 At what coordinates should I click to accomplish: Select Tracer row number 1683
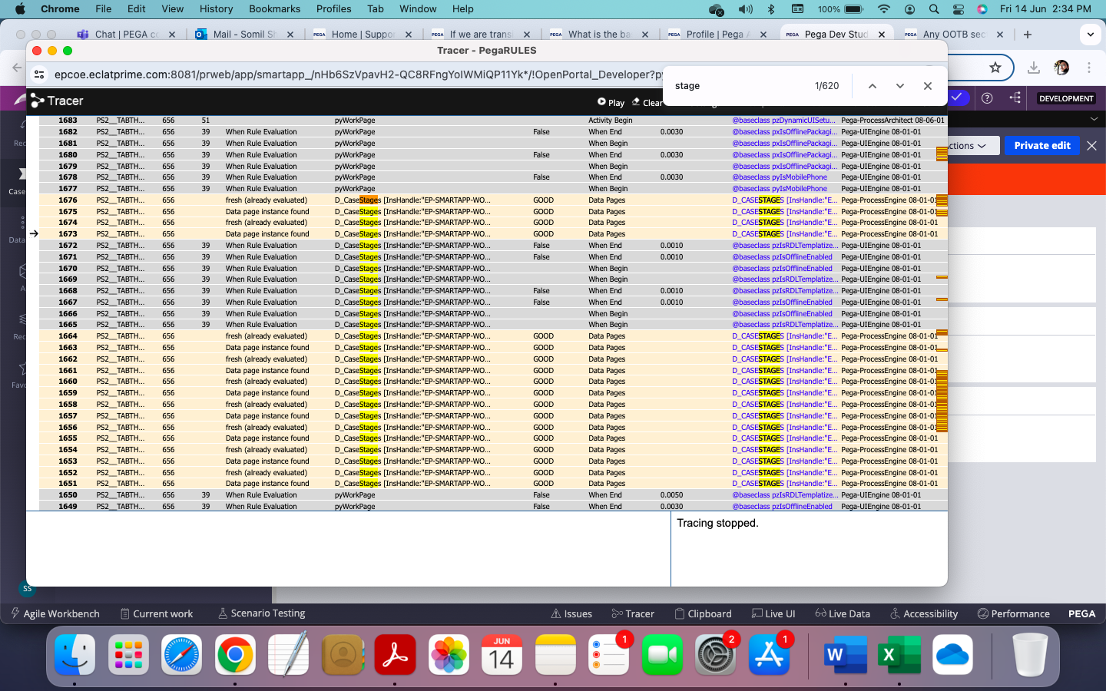coord(68,121)
